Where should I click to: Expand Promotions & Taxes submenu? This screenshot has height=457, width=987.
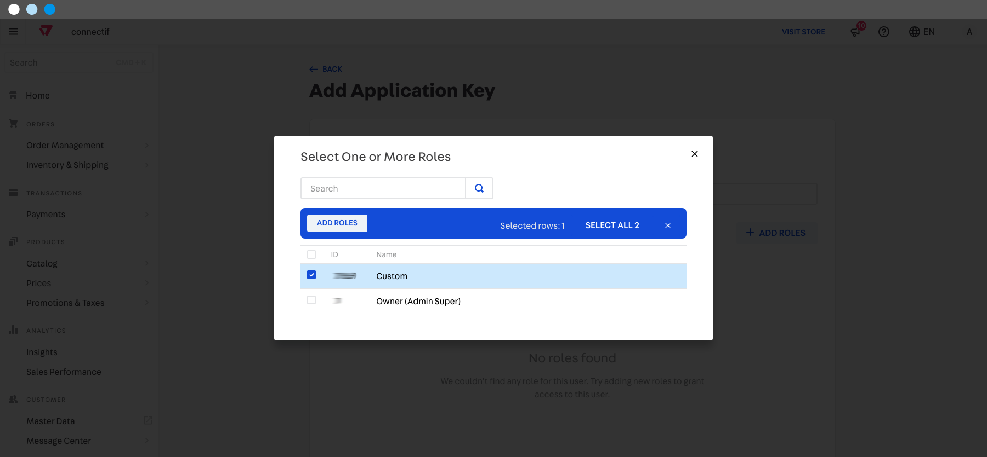tap(147, 303)
